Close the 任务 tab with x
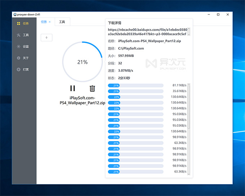The height and width of the screenshot is (196, 245). pyautogui.click(x=50, y=22)
